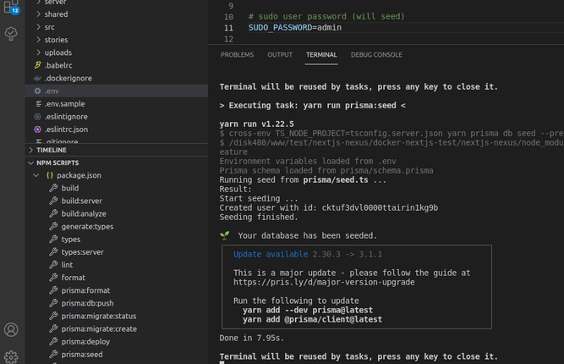
Task: Click the 'Update available' text in terminal
Action: tap(271, 254)
